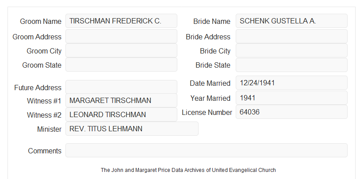Viewport: 356px width, 179px height.
Task: Select the Year Married field showing 1941
Action: point(291,98)
